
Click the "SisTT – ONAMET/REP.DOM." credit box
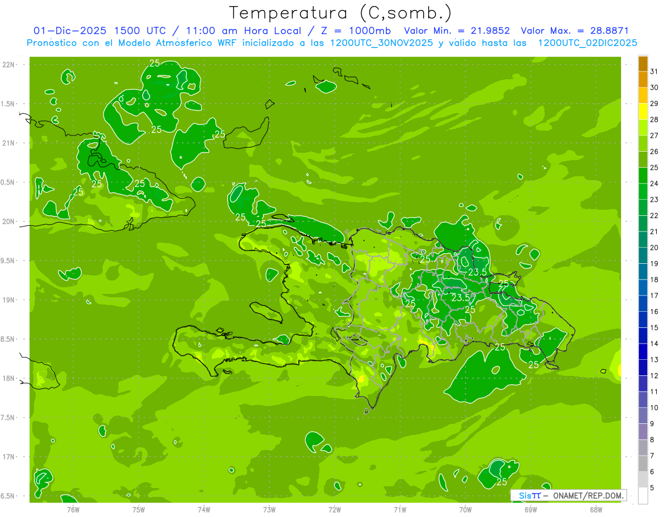point(569,495)
